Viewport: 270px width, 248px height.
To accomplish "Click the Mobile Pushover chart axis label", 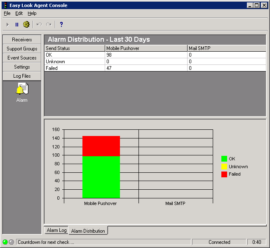I will coord(101,203).
